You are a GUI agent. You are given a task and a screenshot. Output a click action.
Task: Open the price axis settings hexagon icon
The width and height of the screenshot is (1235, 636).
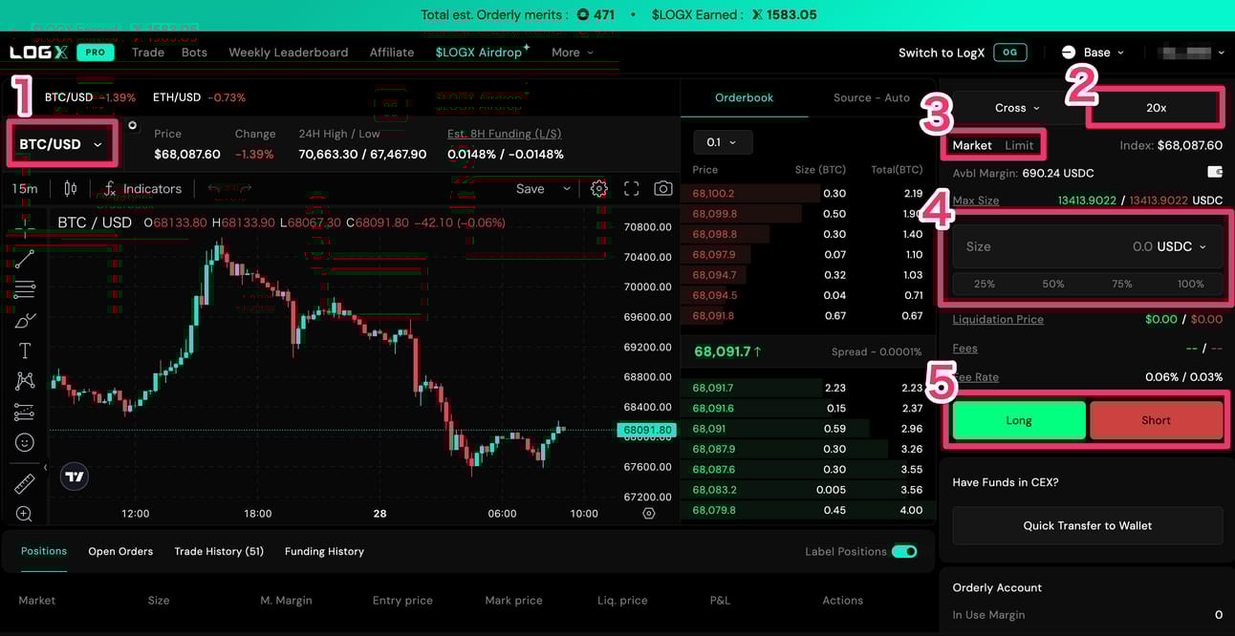pos(649,514)
